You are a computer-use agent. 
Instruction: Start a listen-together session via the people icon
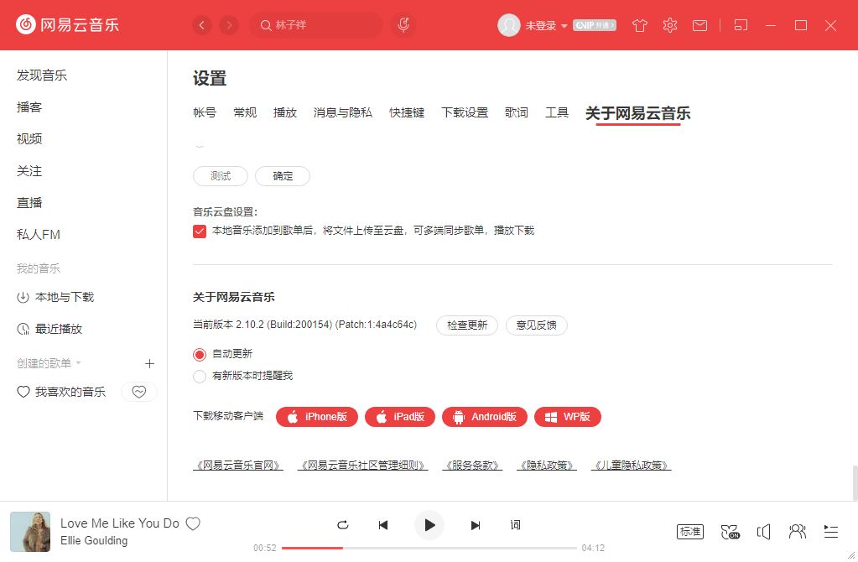click(797, 531)
